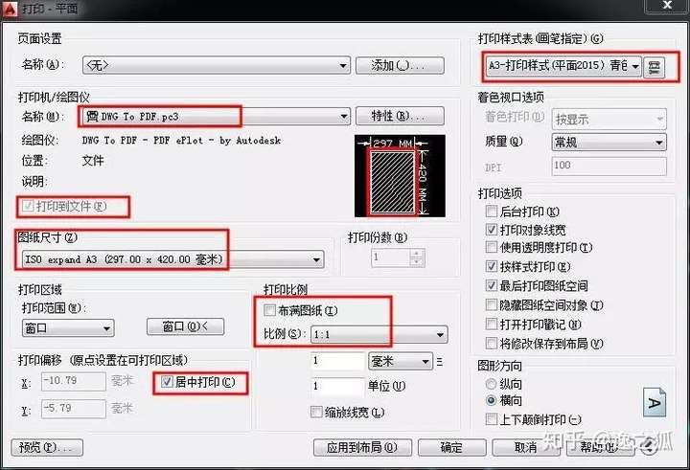The image size is (690, 470).
Task: Click the 毫米 value input field
Action: pos(337,362)
